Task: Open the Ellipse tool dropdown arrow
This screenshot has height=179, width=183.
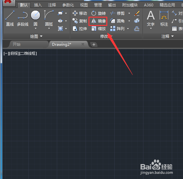Action: point(66,21)
